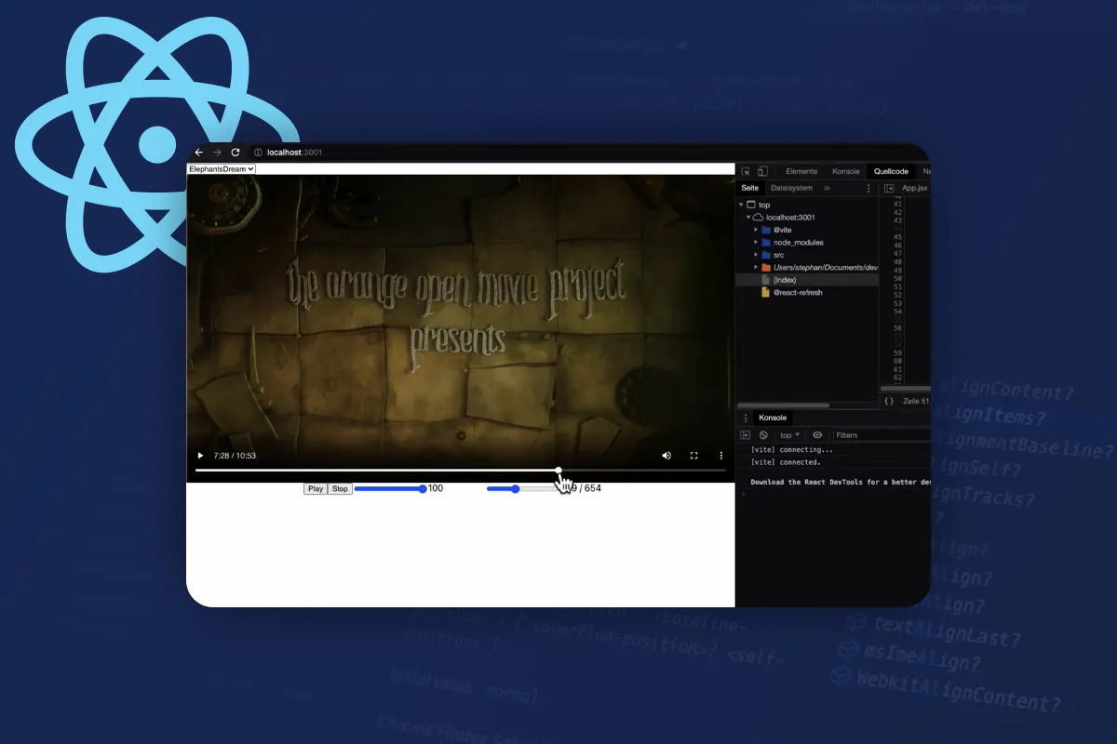Open the ElephantsDream video selector dropdown
The width and height of the screenshot is (1117, 744).
(222, 169)
